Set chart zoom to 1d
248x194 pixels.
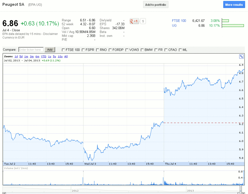pos(16,56)
